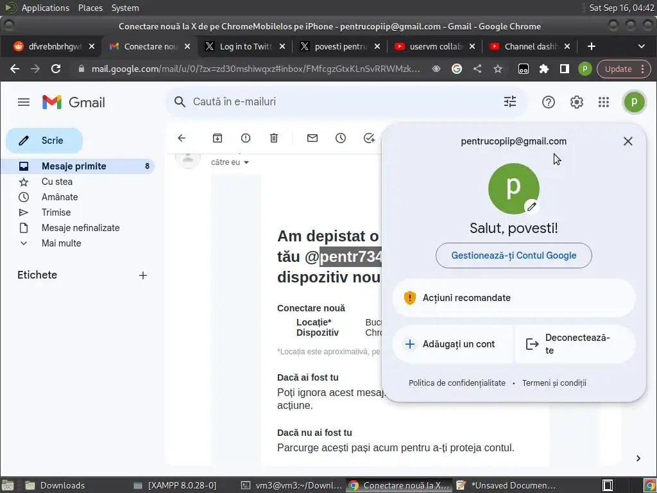Click the Gmail logo
This screenshot has height=493, width=657.
click(73, 102)
